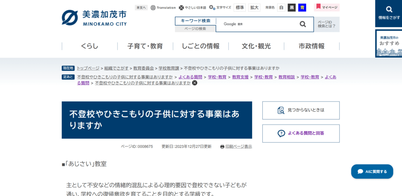The height and width of the screenshot is (196, 402).
Task: Open the 美濃加茂市のおすすめ banner
Action: [x=389, y=44]
